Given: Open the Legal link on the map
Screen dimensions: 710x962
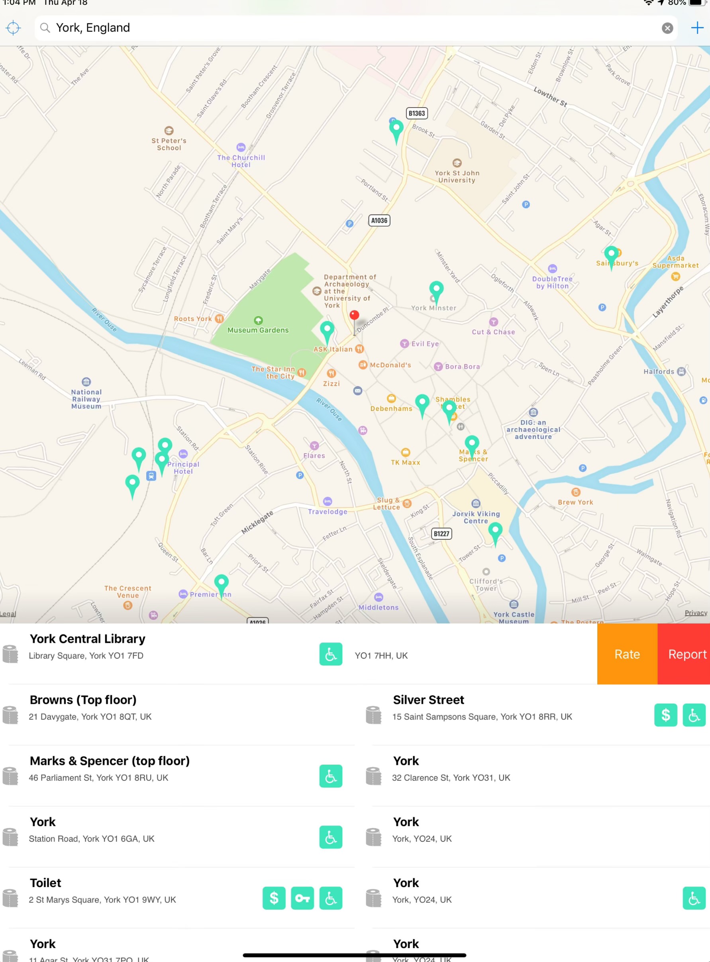Looking at the screenshot, I should pos(8,613).
